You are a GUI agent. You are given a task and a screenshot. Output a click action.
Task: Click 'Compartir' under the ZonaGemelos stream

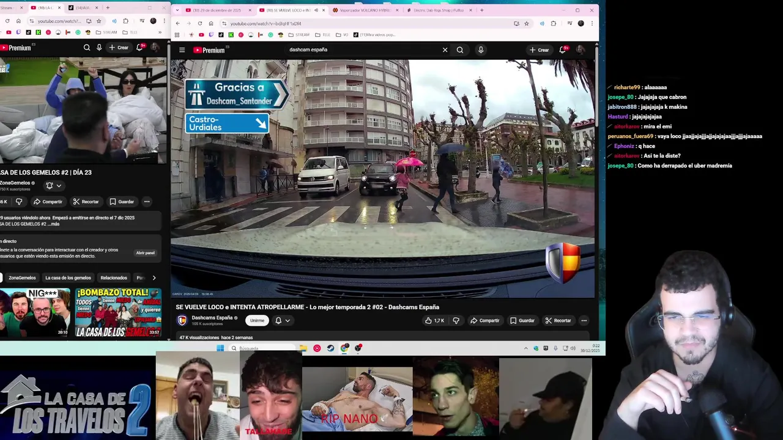pos(48,202)
